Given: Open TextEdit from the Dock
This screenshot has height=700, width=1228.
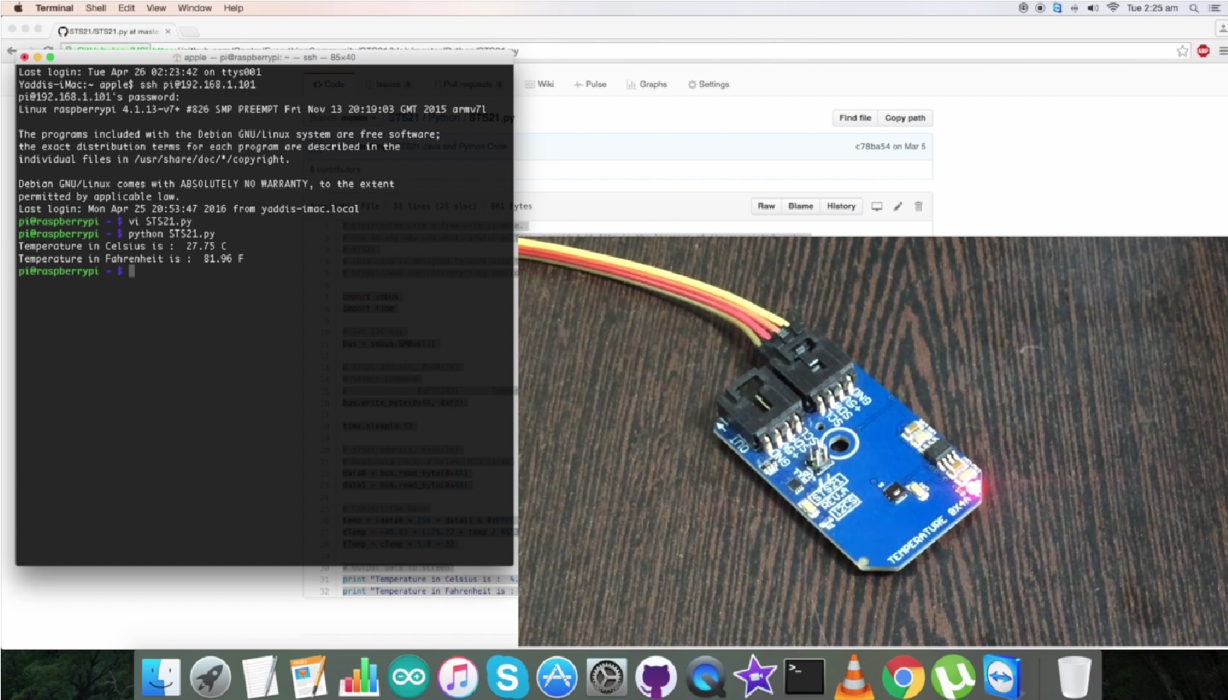Looking at the screenshot, I should pyautogui.click(x=259, y=677).
